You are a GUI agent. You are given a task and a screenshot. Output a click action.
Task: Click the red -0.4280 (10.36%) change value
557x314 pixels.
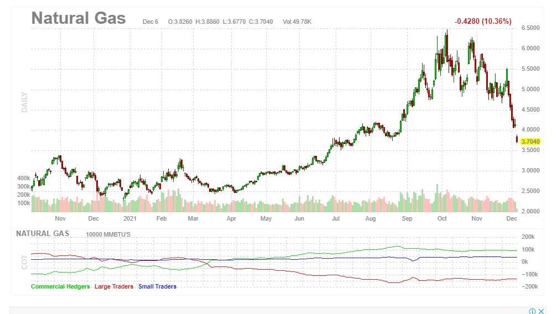pos(483,21)
